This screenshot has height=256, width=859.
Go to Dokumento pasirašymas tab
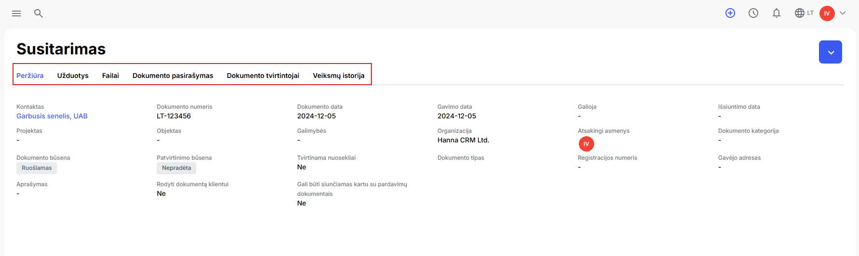[x=173, y=76]
